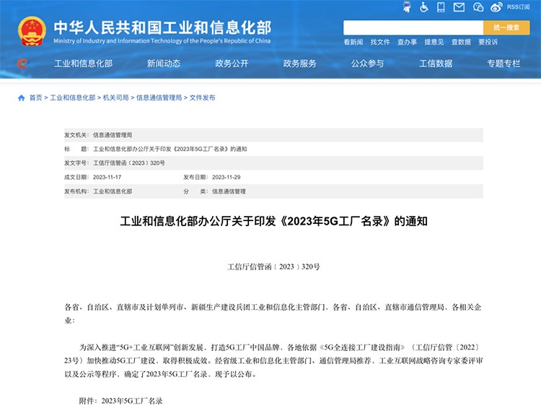Click the RSS订阅 link
This screenshot has width=541, height=416.
tap(518, 7)
